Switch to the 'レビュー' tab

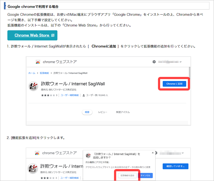tap(102, 112)
